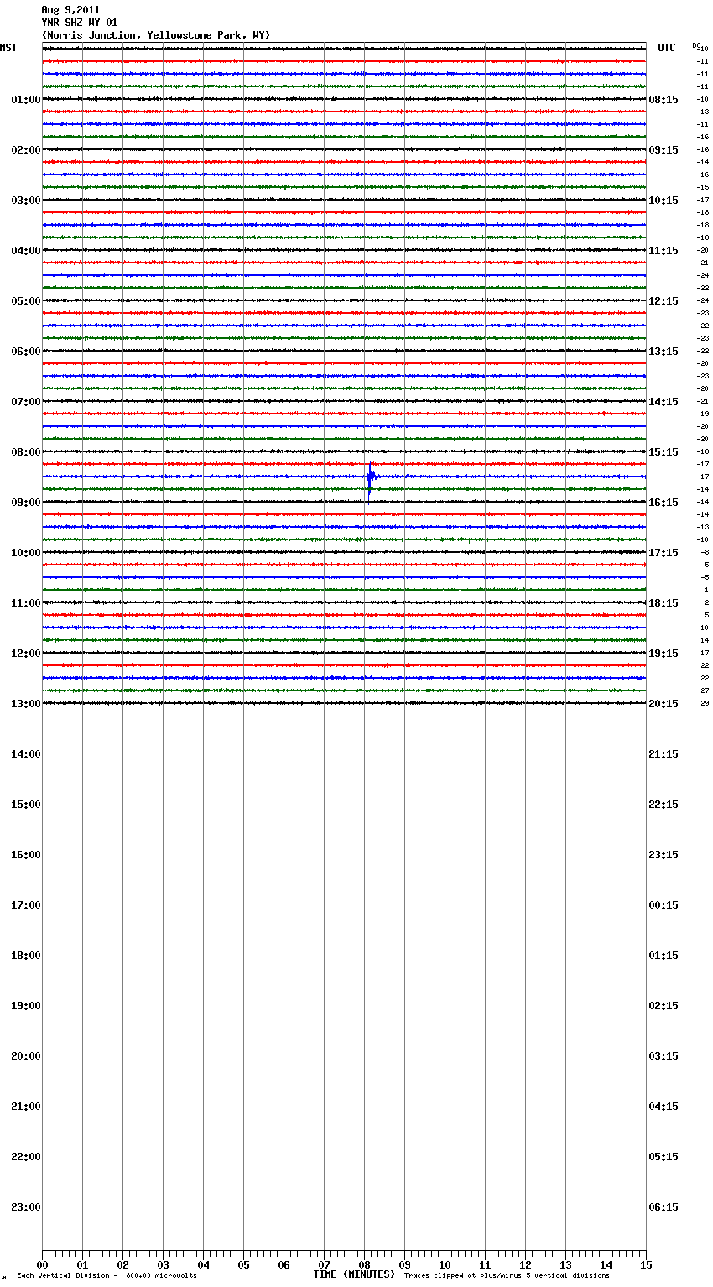Select the 02:00 MST time label

pos(26,150)
